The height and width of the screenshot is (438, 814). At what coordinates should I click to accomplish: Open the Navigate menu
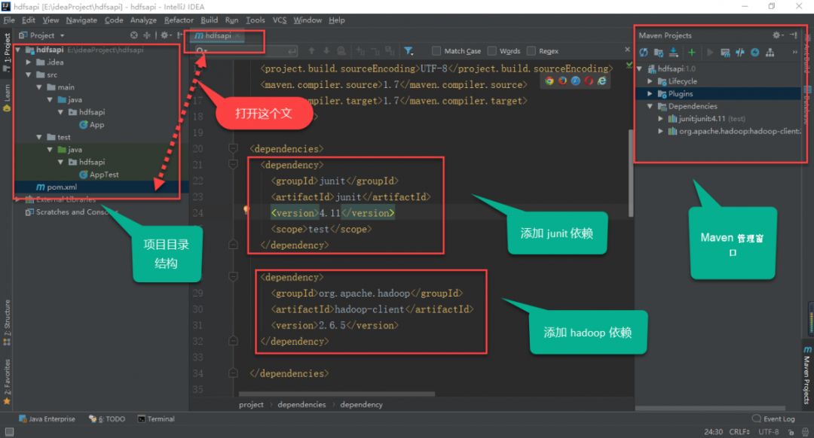(x=81, y=20)
